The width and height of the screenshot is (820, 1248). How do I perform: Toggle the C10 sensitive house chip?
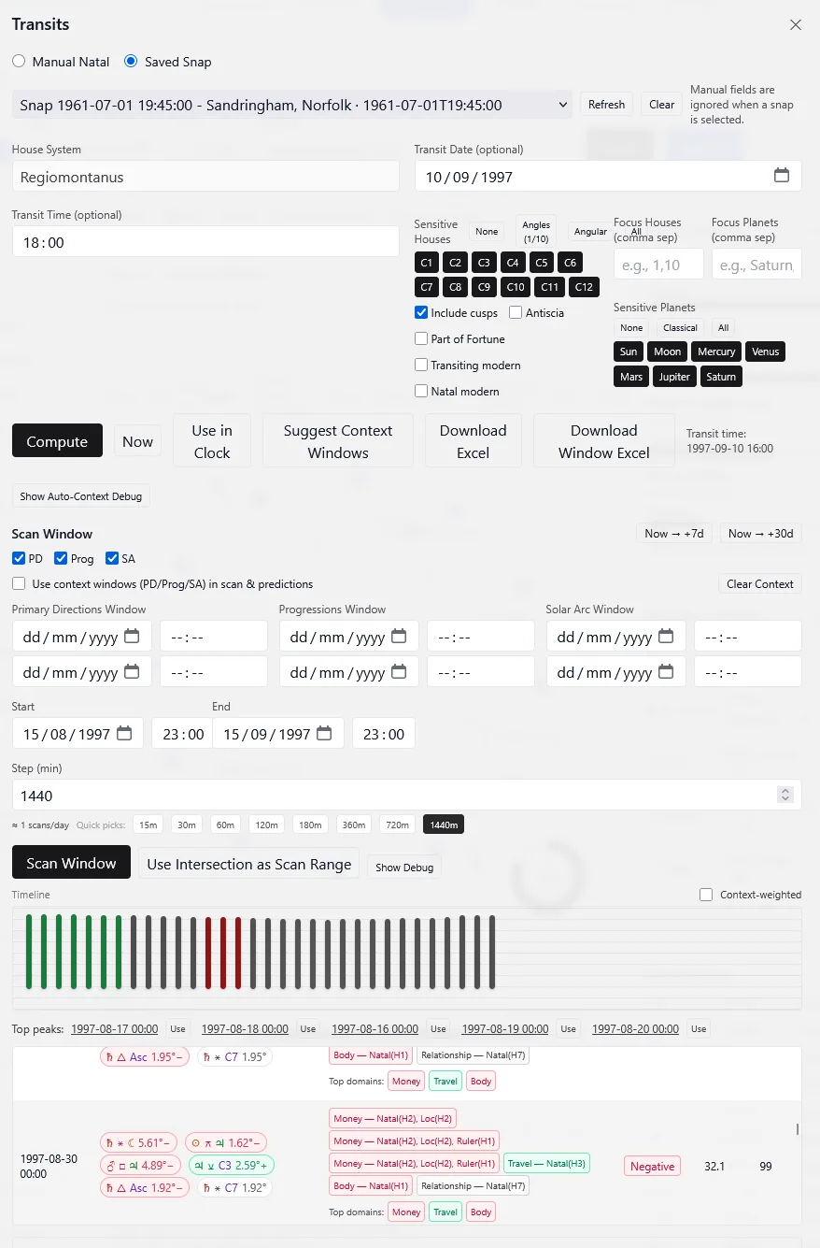pyautogui.click(x=516, y=287)
